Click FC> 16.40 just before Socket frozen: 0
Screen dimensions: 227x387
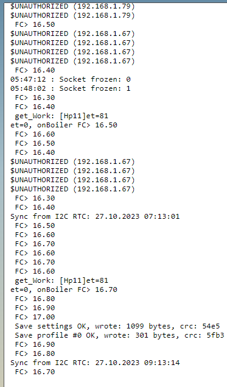pos(35,70)
